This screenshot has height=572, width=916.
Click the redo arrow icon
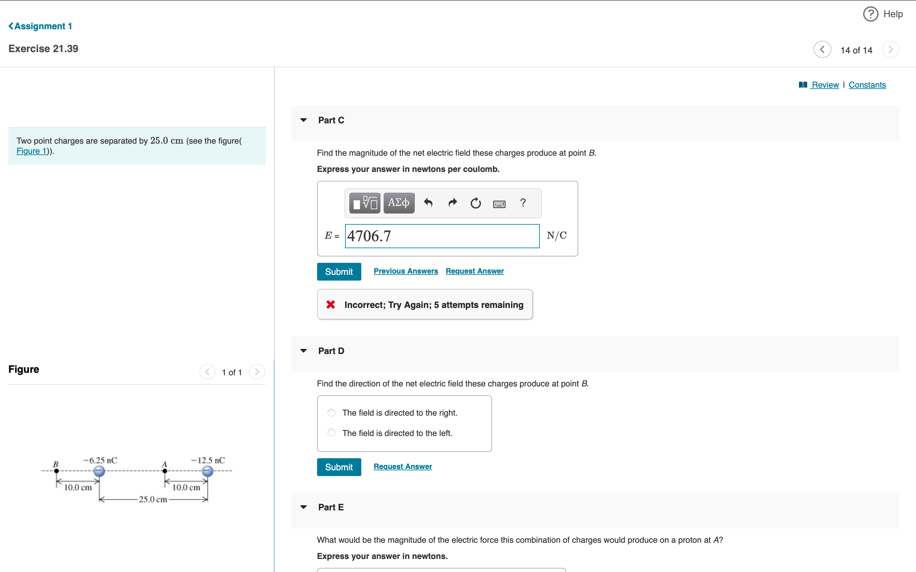[x=452, y=203]
